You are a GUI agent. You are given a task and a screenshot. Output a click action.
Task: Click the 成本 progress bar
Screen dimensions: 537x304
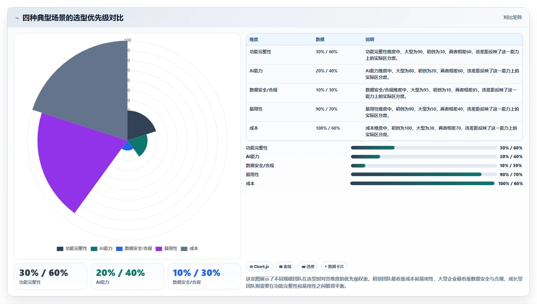coord(422,183)
